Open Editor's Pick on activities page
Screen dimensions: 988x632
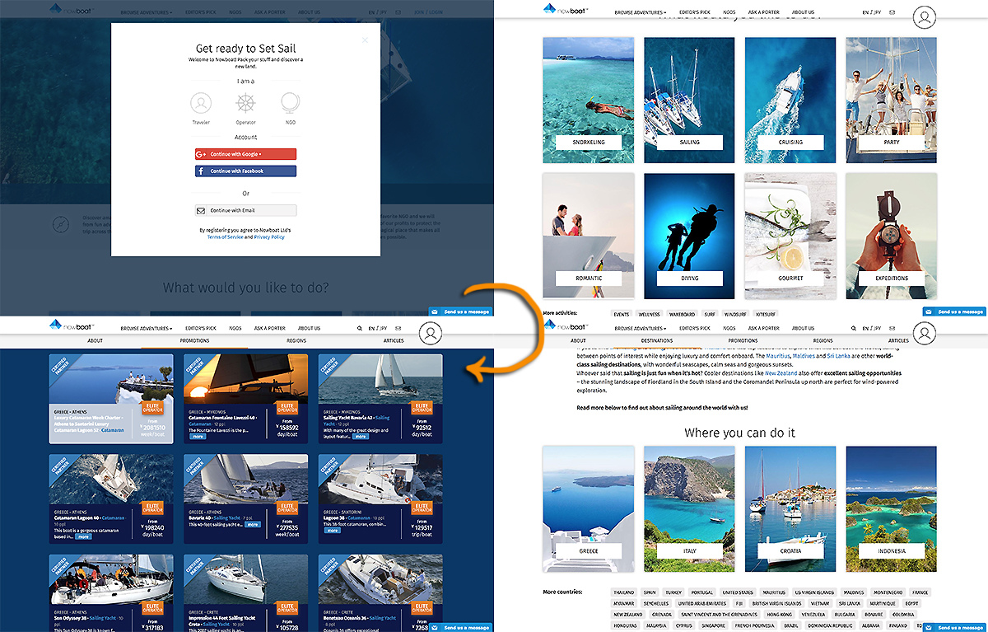click(695, 13)
